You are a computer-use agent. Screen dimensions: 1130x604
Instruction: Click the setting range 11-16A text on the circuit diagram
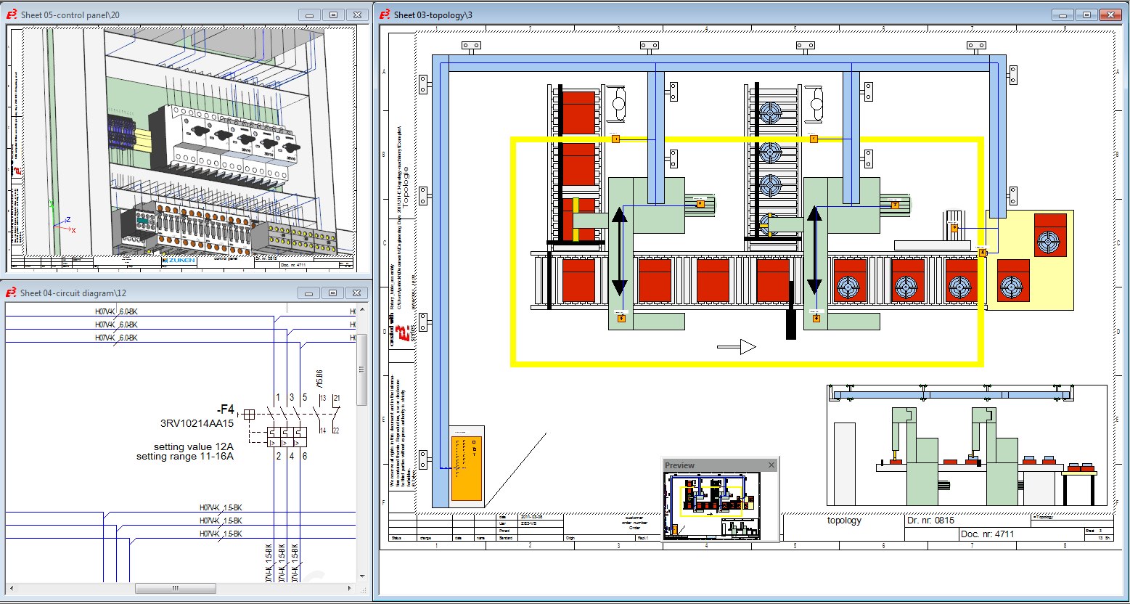pyautogui.click(x=185, y=456)
